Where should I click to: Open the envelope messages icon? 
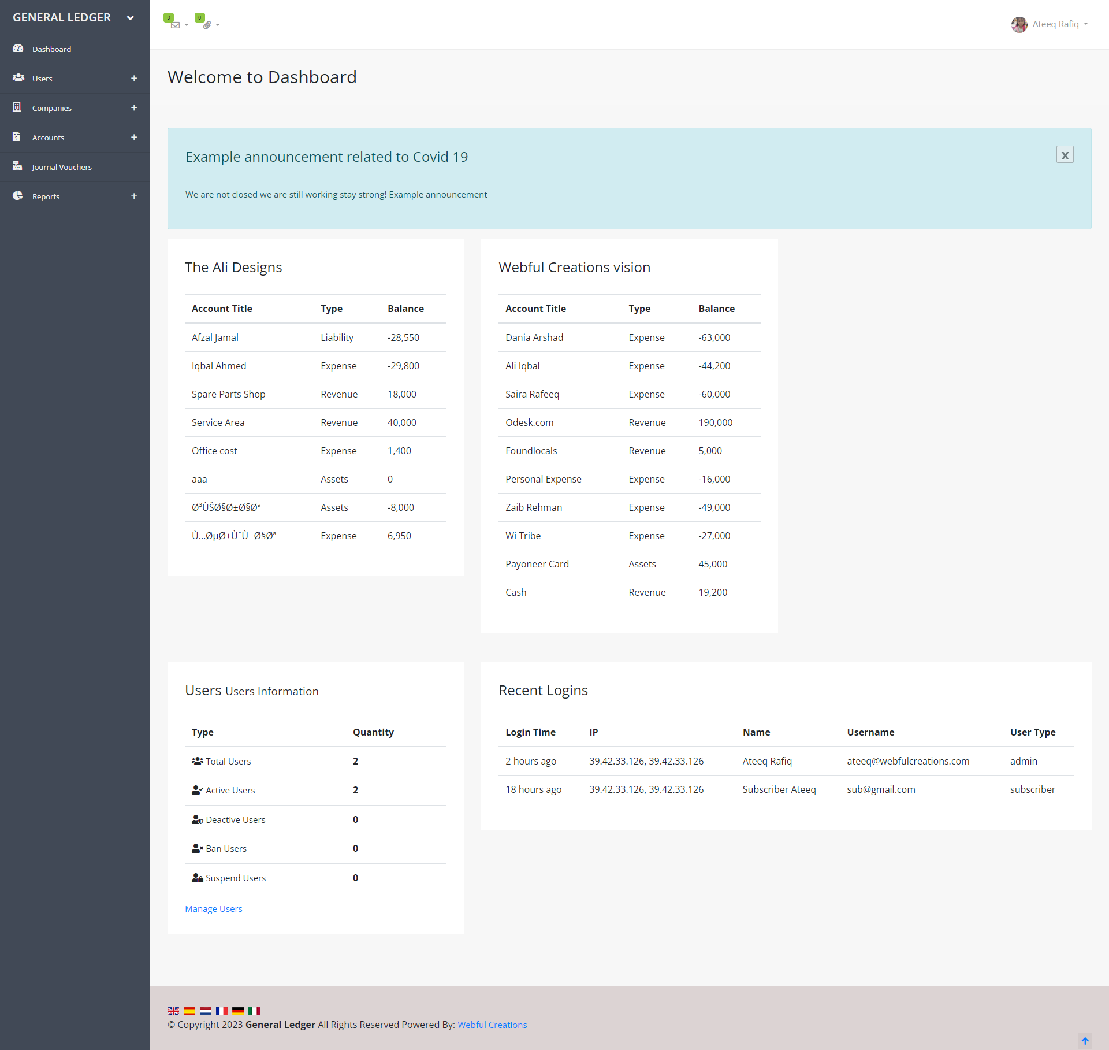pyautogui.click(x=175, y=25)
